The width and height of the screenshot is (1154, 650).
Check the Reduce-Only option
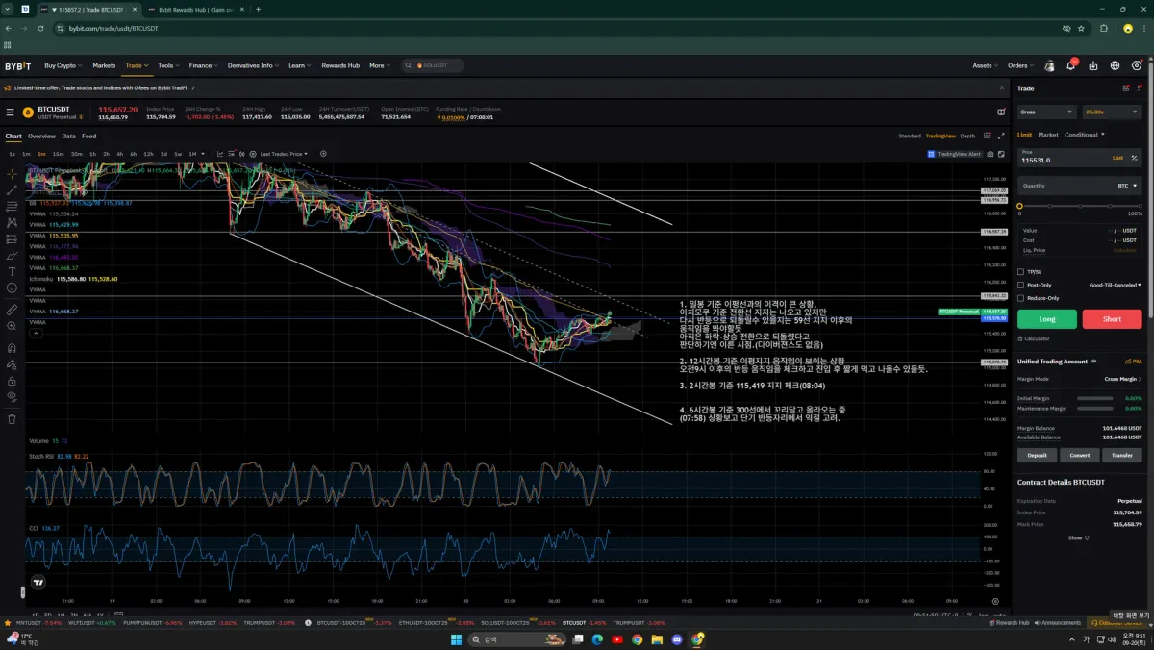point(1021,298)
